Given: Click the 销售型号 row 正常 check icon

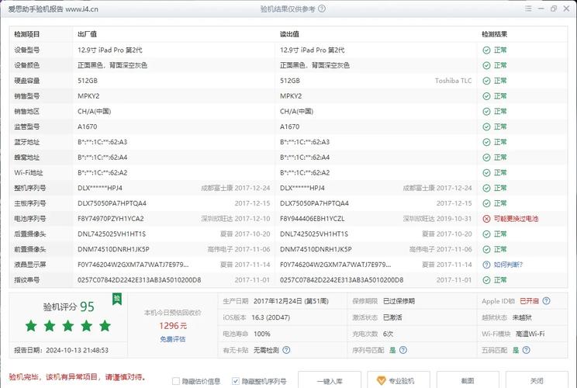Looking at the screenshot, I should point(486,96).
